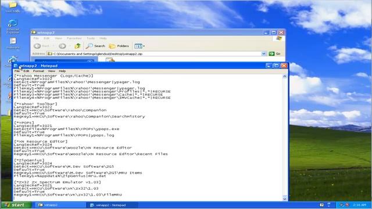Toggle the Folders pane in Explorer
372x209 pixels.
tap(119, 46)
